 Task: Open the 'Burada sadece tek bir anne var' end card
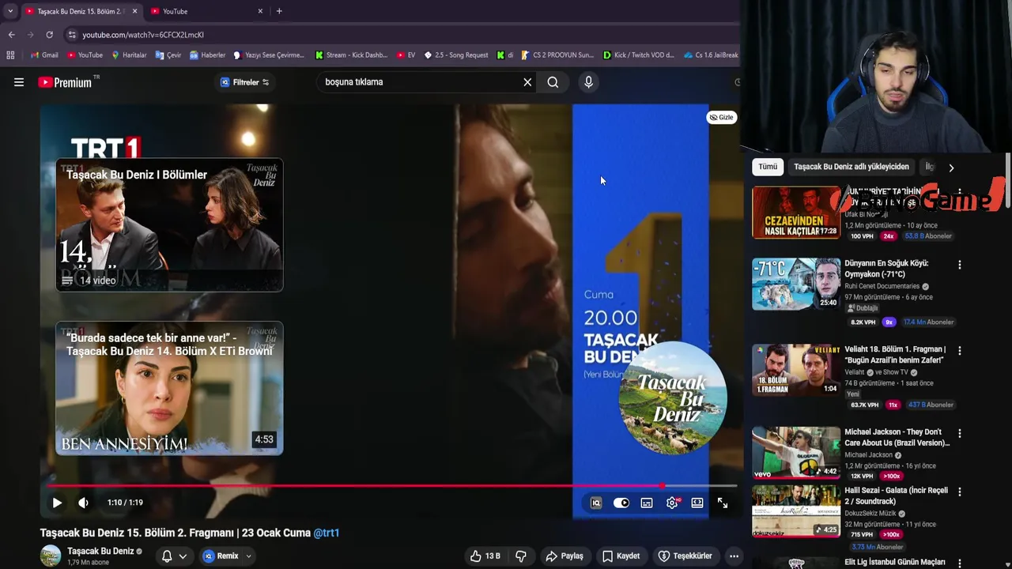(169, 388)
